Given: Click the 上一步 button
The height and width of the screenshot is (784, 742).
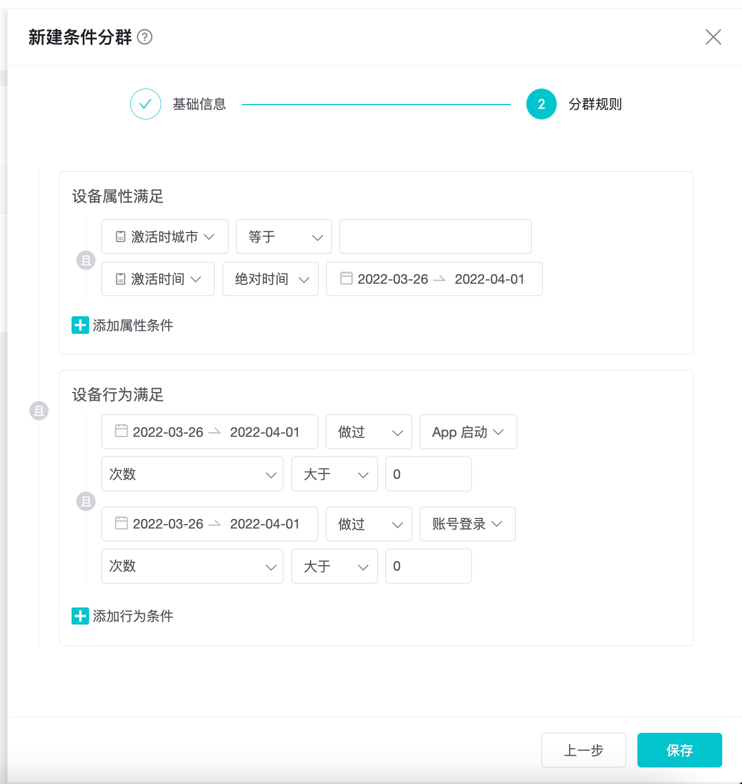Looking at the screenshot, I should [x=583, y=750].
